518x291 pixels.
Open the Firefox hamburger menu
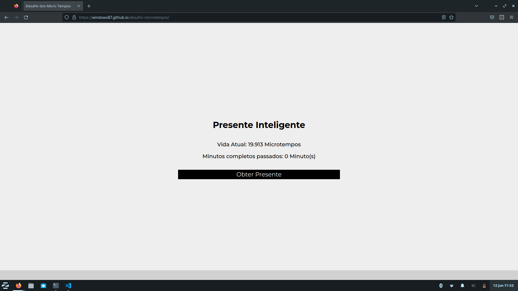pos(512,17)
